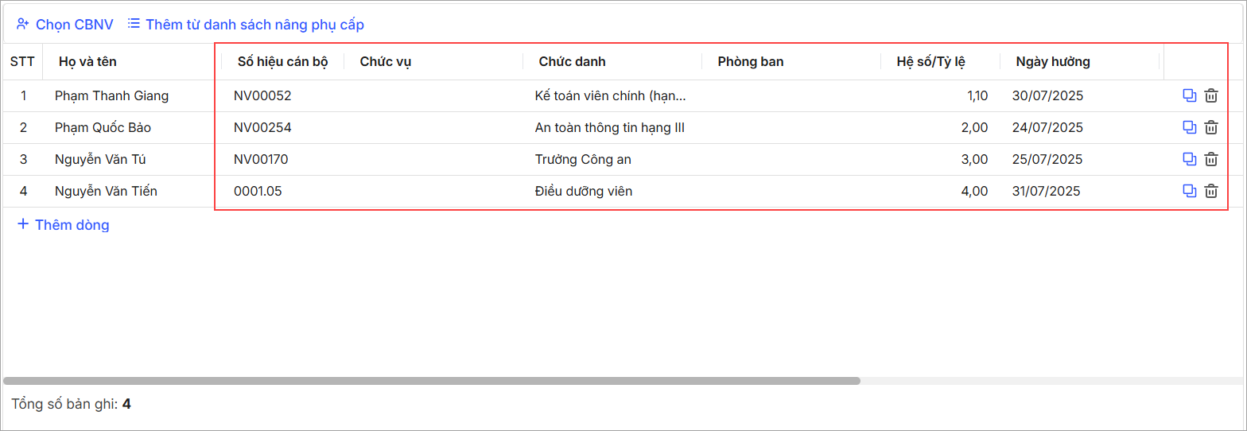Duplicate the Nguyễn Văn Tú row
The image size is (1247, 431).
tap(1190, 159)
